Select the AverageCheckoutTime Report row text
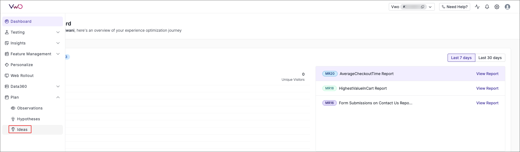The height and width of the screenshot is (152, 520). [x=367, y=74]
